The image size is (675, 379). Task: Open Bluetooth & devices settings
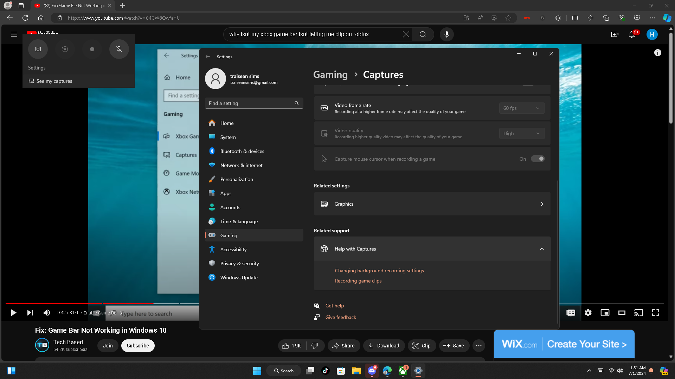tap(254, 151)
